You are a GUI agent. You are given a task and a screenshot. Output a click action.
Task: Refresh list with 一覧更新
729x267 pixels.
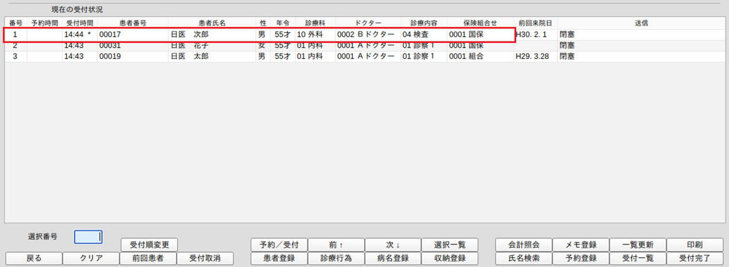pos(637,245)
